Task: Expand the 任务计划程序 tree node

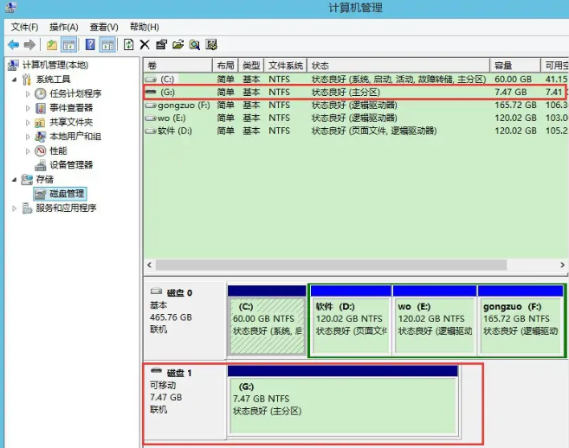Action: 28,93
